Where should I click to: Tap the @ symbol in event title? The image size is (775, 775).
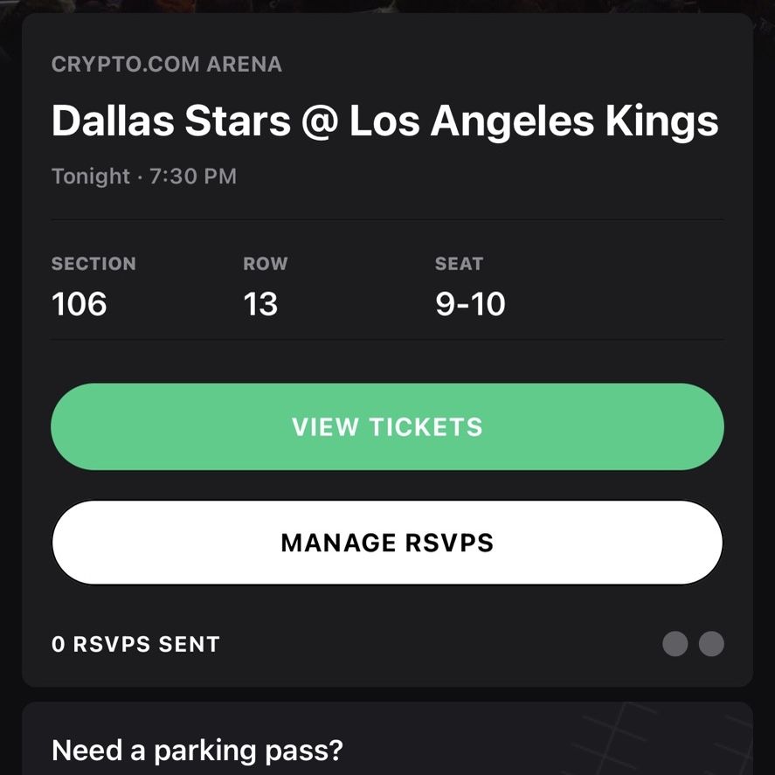[x=320, y=122]
